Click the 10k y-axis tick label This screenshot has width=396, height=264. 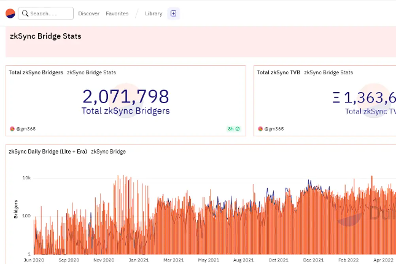26,178
